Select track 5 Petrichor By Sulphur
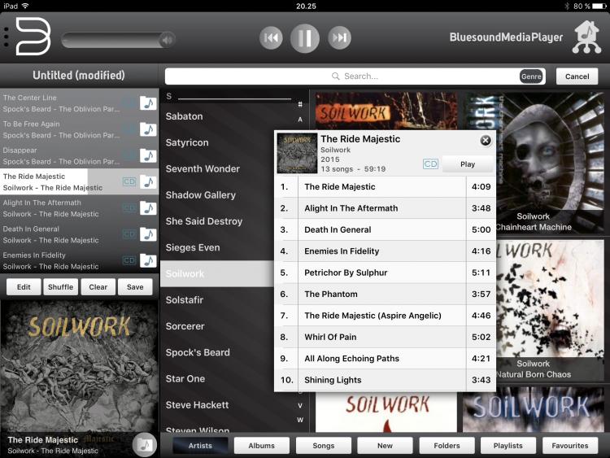 coord(386,273)
